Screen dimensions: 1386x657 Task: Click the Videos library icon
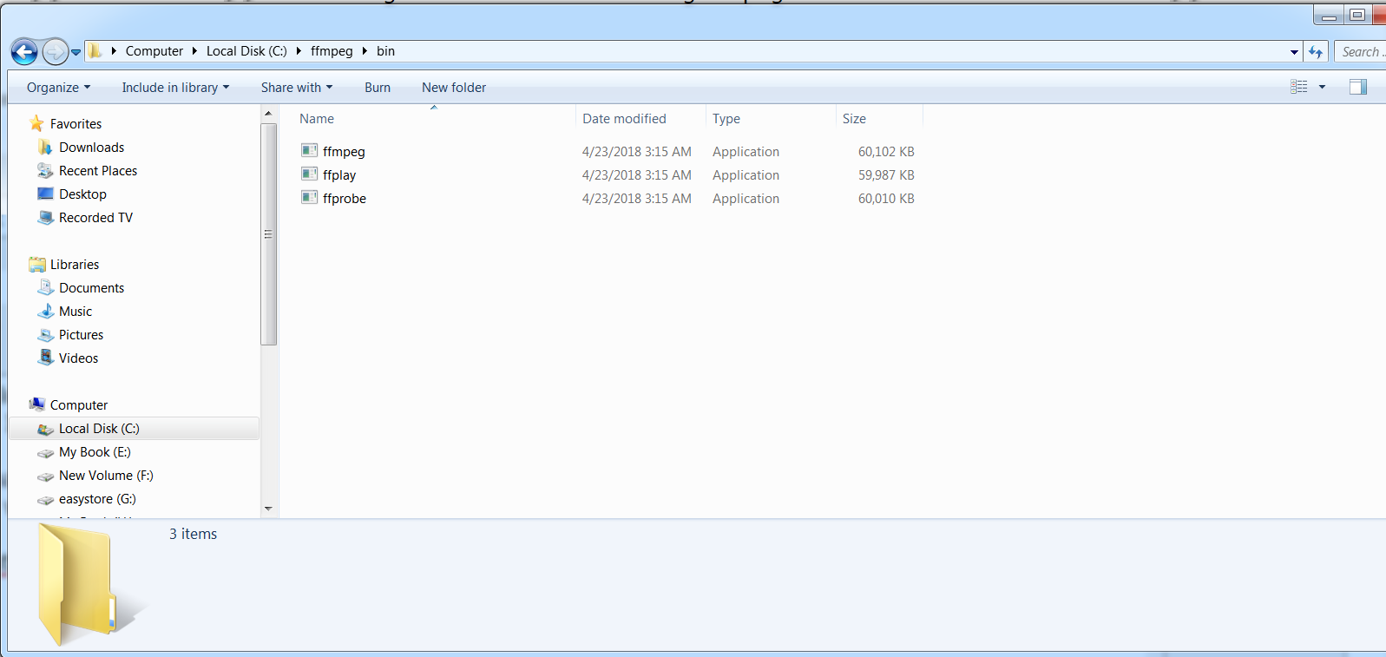pos(45,358)
